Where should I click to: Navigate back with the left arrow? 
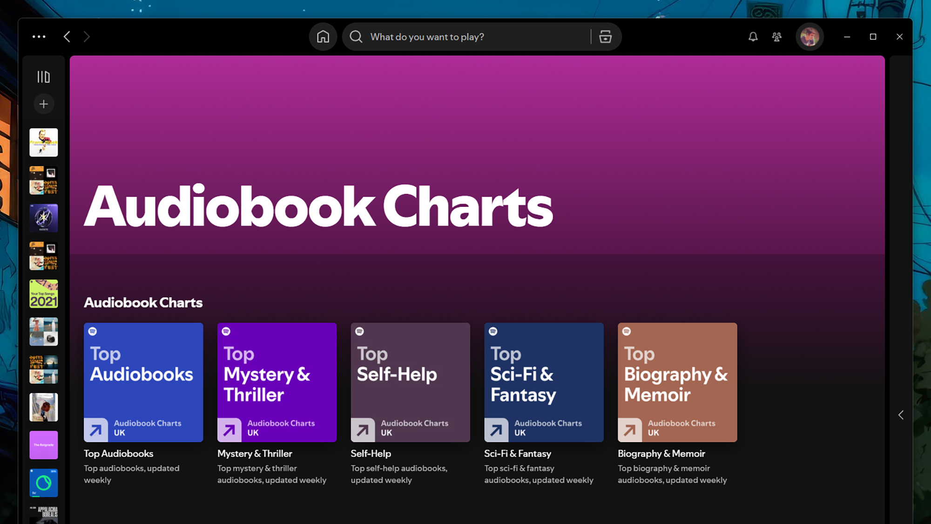(67, 36)
